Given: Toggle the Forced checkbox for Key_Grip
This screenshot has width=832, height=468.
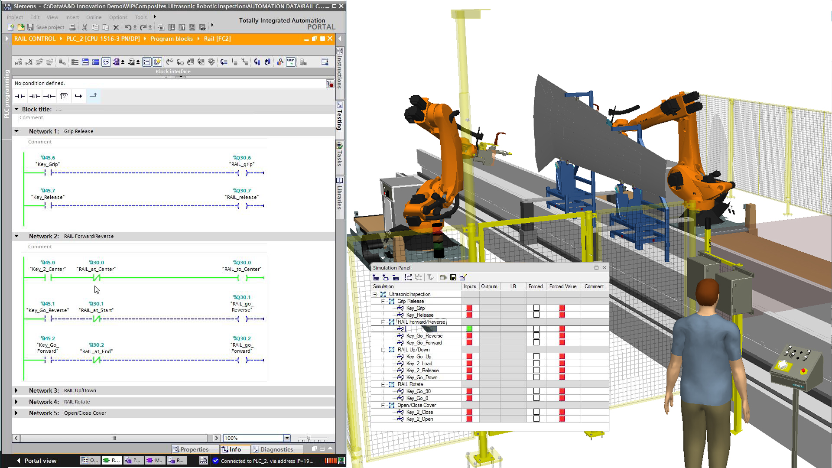Looking at the screenshot, I should point(536,308).
